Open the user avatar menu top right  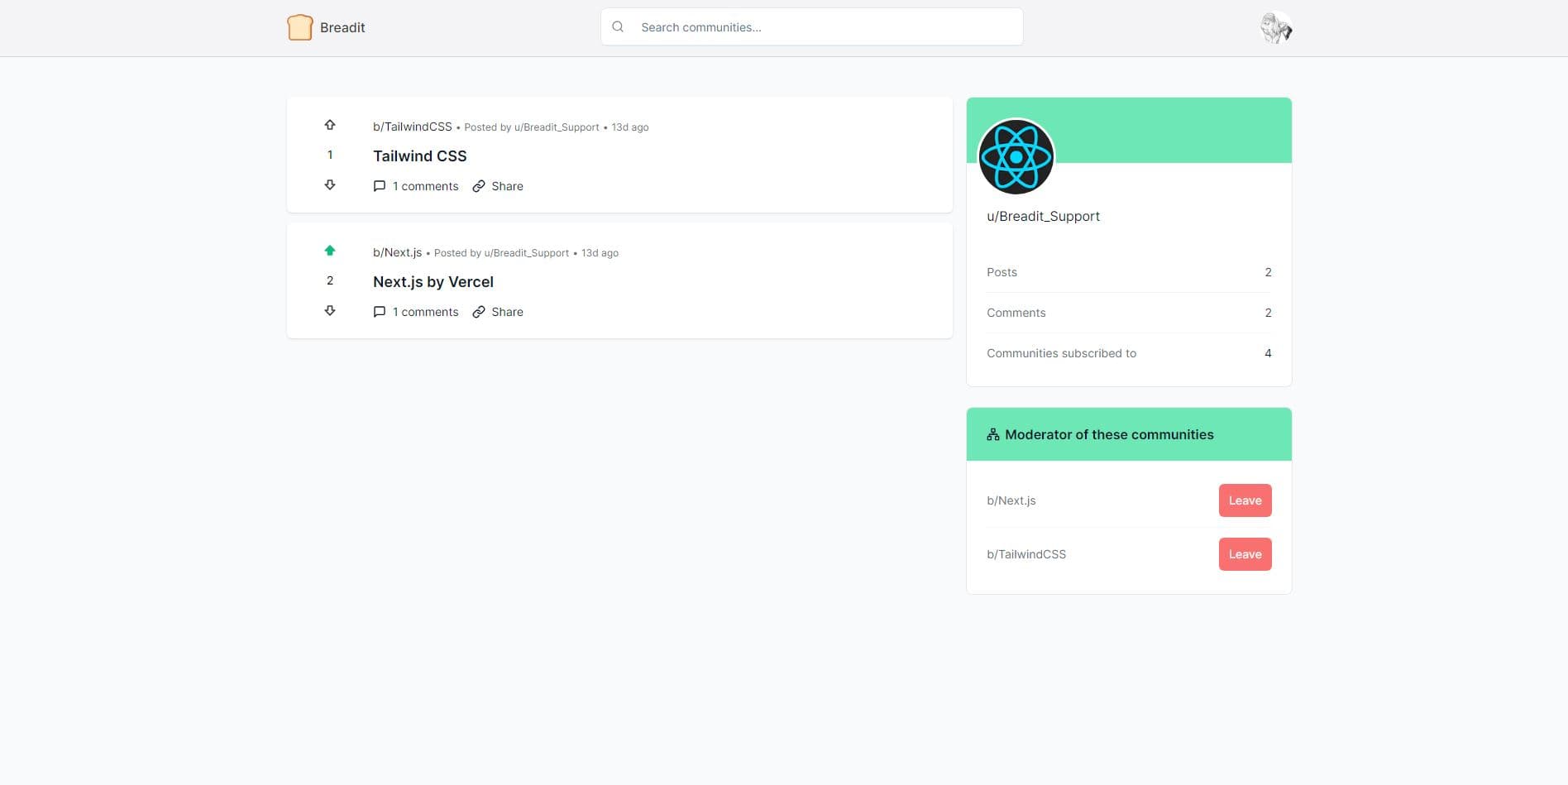[x=1275, y=27]
